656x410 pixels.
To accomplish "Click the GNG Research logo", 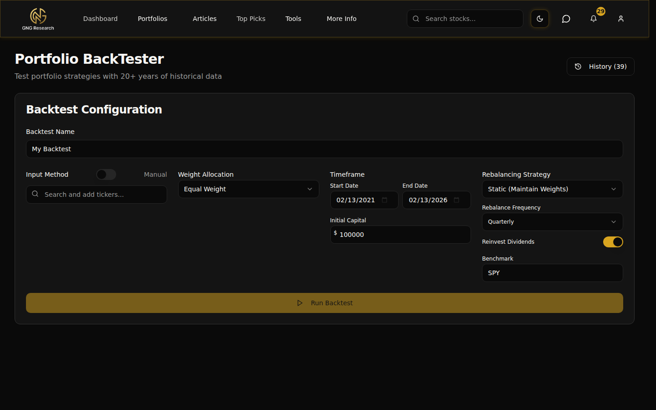I will [x=38, y=19].
